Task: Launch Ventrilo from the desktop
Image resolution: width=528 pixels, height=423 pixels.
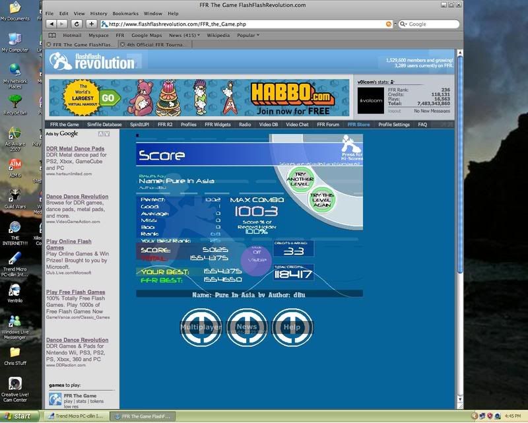Action: [x=15, y=293]
